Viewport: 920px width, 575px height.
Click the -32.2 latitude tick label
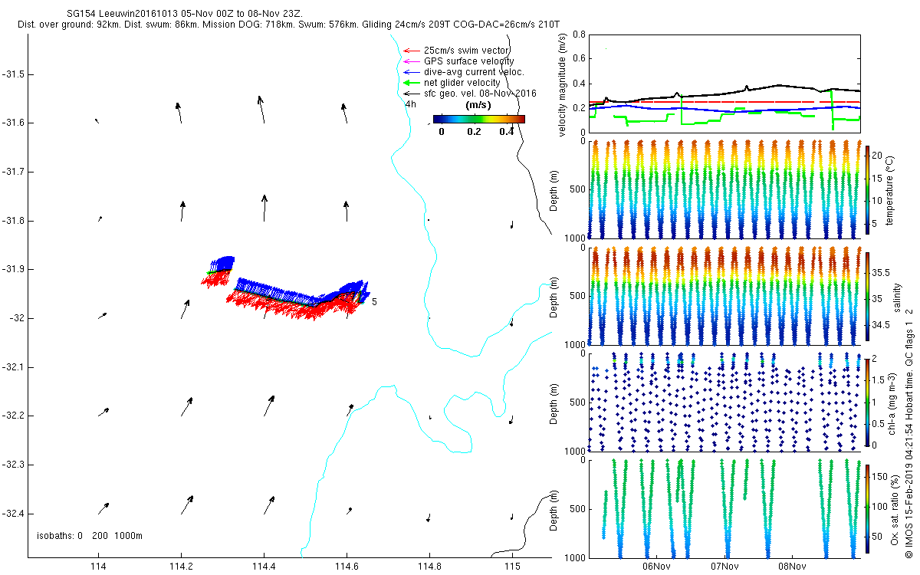[13, 416]
